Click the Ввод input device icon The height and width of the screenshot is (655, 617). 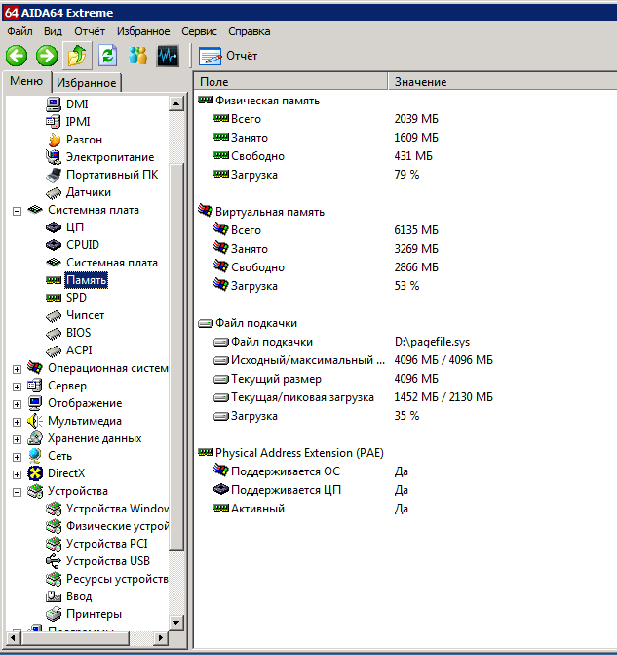click(x=54, y=596)
